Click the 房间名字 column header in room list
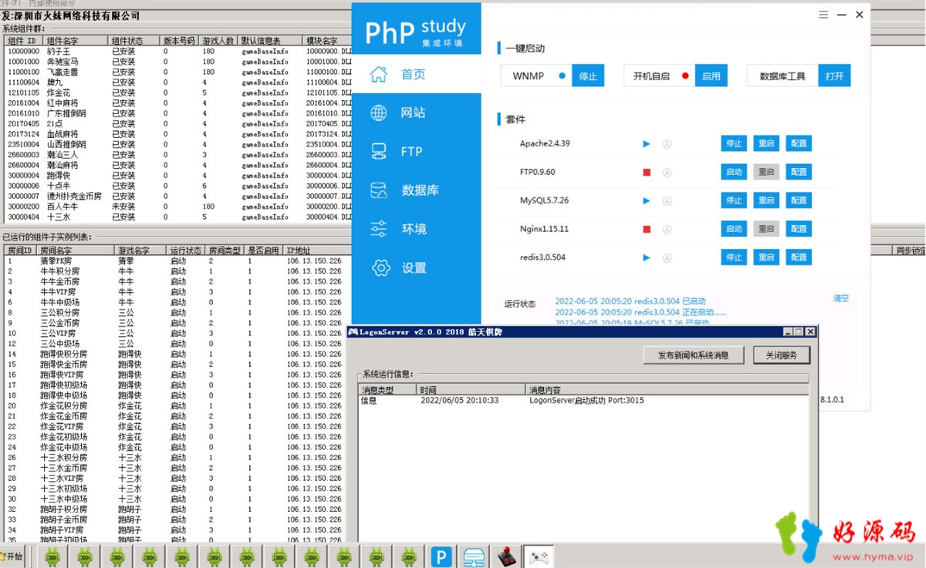The image size is (926, 568). click(76, 250)
